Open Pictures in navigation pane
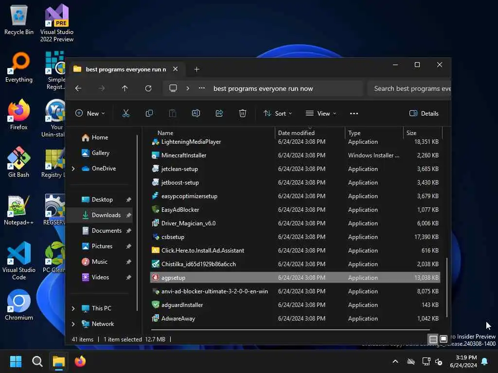 tap(102, 246)
